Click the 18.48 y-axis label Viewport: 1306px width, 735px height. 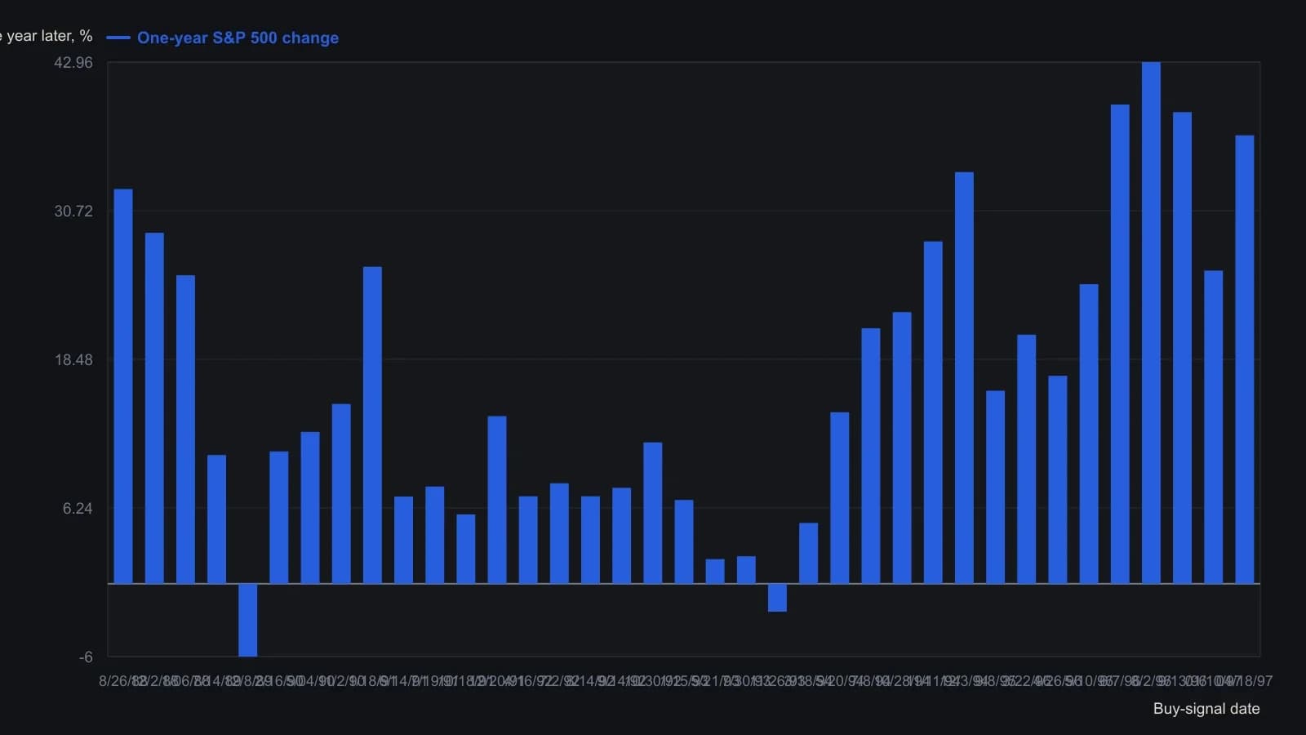click(73, 360)
